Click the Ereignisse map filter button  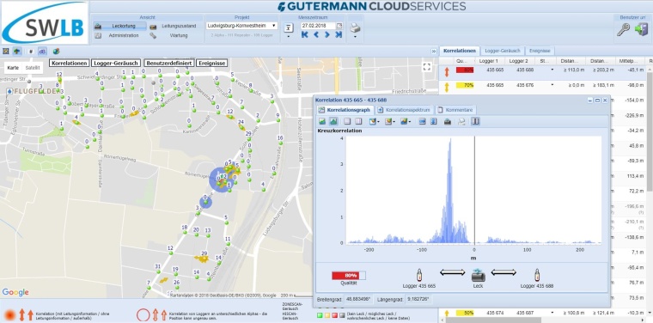click(x=211, y=63)
